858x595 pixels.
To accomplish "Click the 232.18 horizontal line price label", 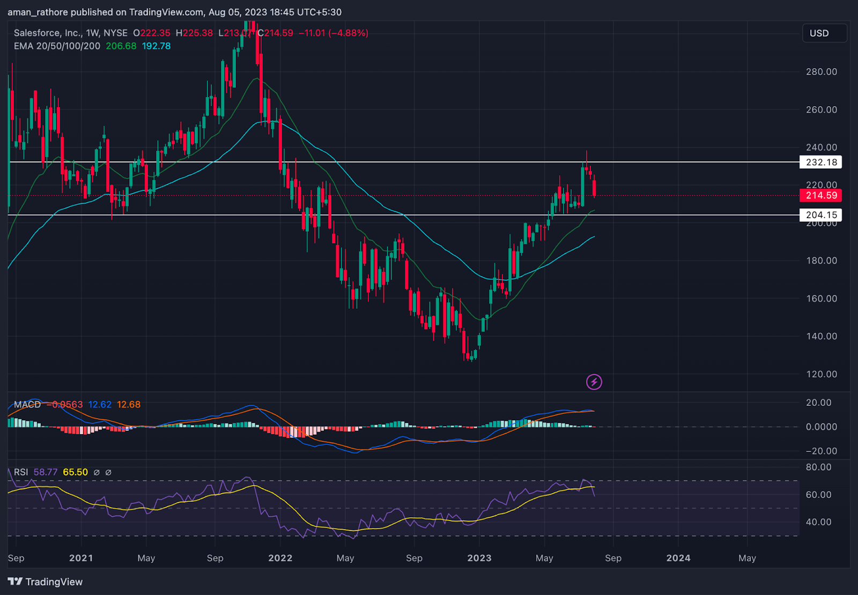I will (820, 162).
